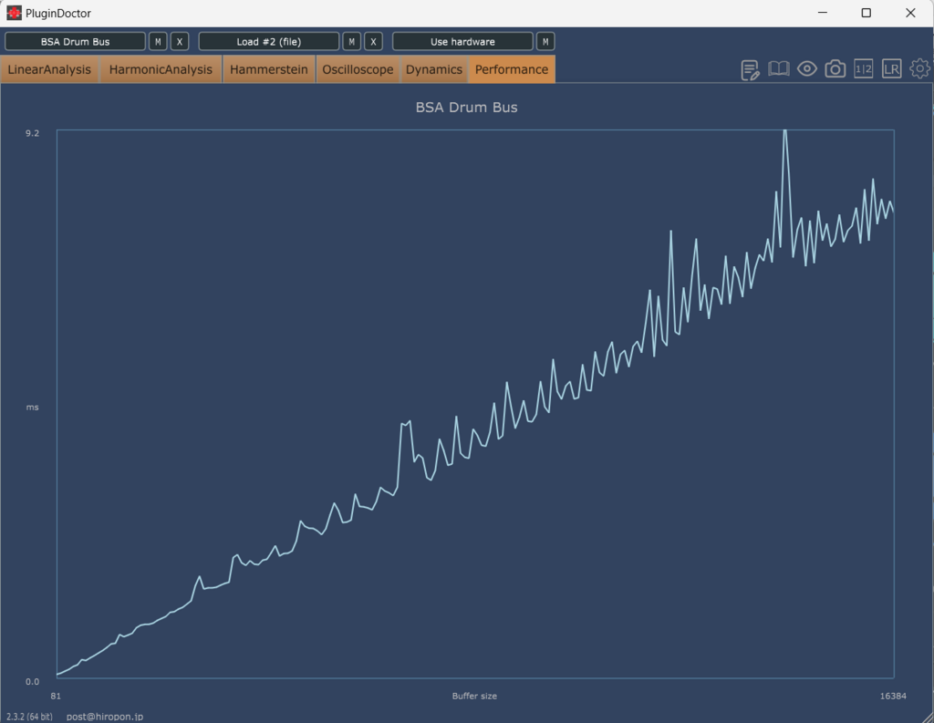Image resolution: width=934 pixels, height=723 pixels.
Task: Switch to LinearAnalysis tab
Action: coord(49,69)
